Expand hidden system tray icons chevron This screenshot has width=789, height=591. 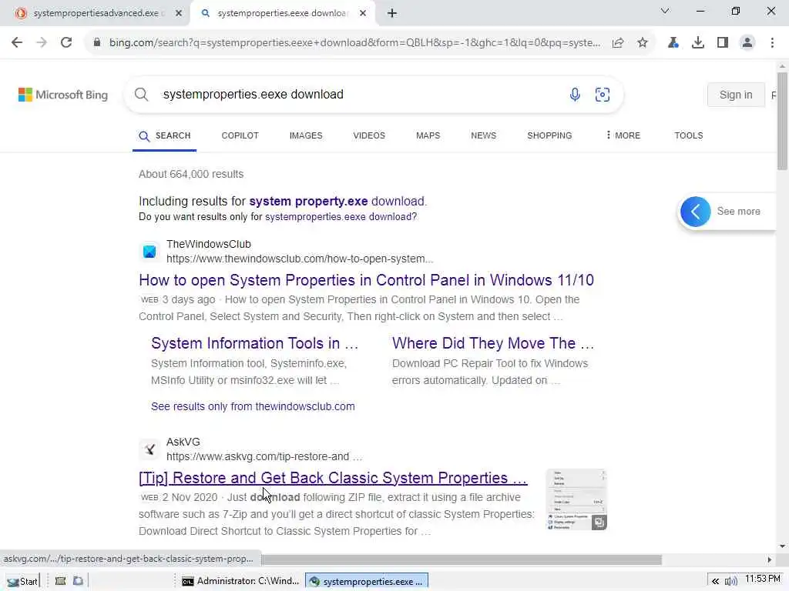point(715,582)
